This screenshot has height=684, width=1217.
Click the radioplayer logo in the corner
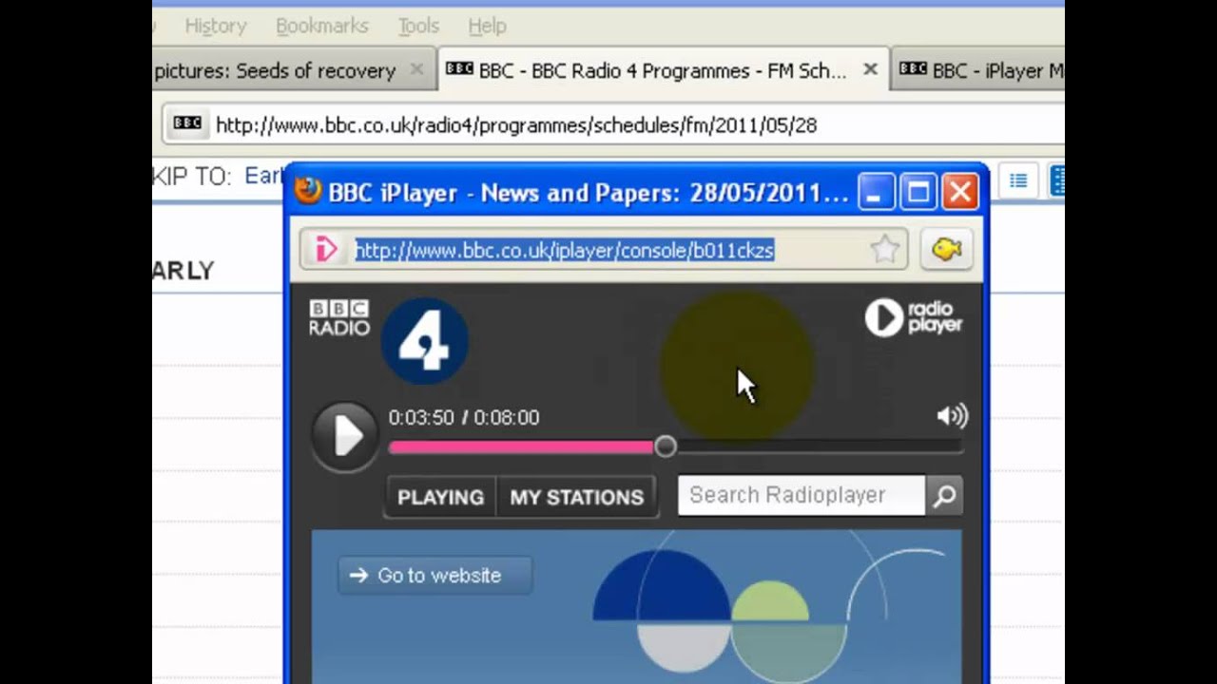(x=914, y=318)
